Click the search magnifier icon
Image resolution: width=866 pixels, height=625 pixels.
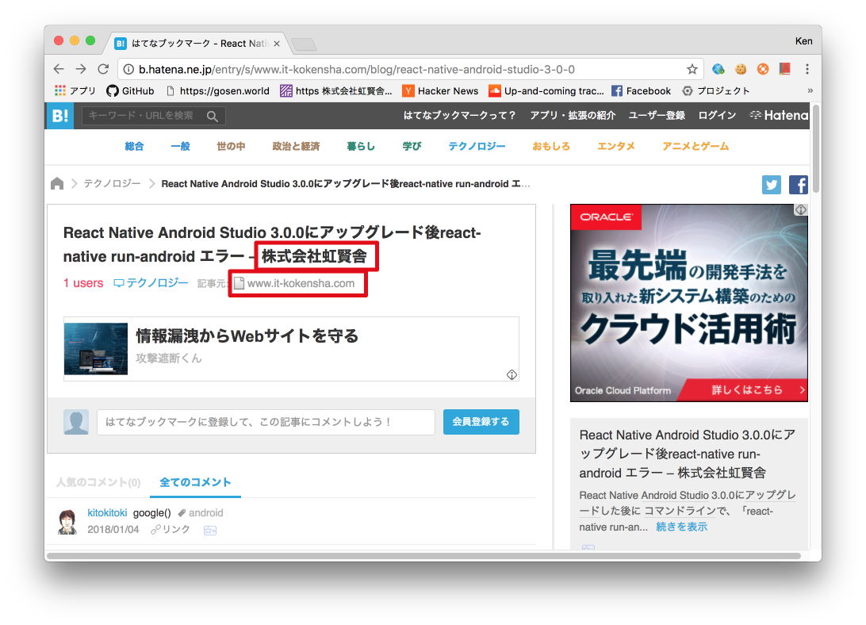213,116
